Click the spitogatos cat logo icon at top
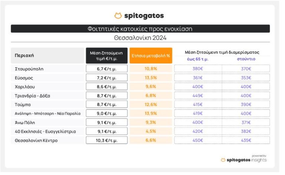Screen dimensions: 285x175 point(118,16)
